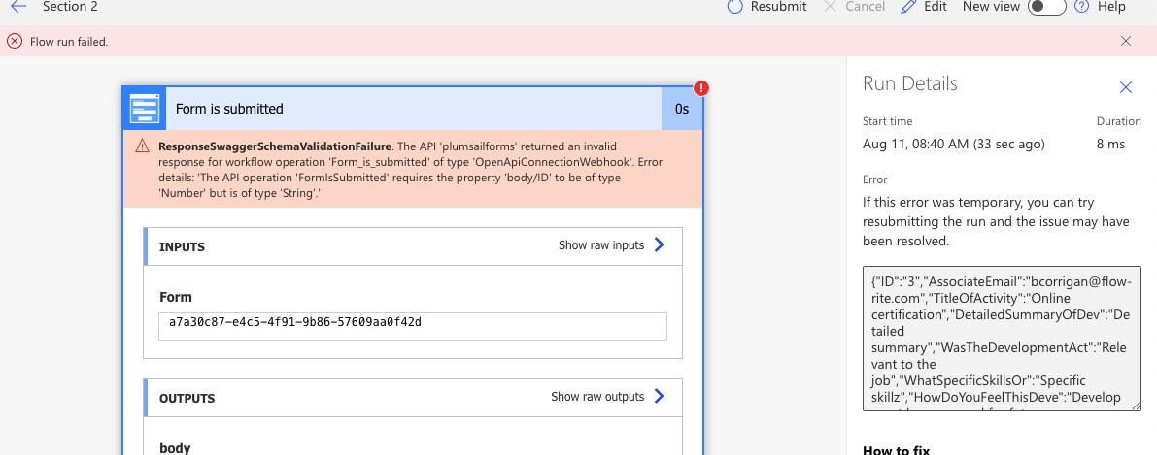This screenshot has width=1157, height=455.
Task: Click the error JSON details text box
Action: coord(1002,338)
